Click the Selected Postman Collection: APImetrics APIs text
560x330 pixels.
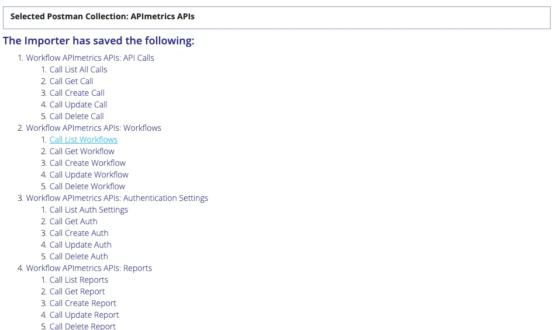point(102,16)
